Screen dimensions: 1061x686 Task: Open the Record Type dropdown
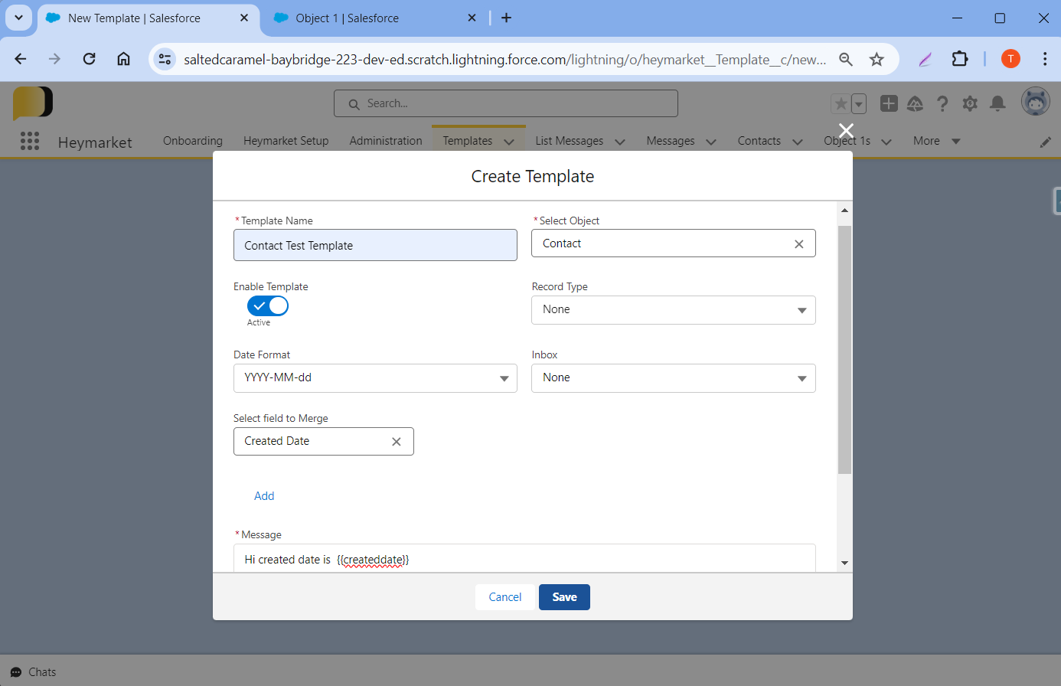tap(674, 310)
